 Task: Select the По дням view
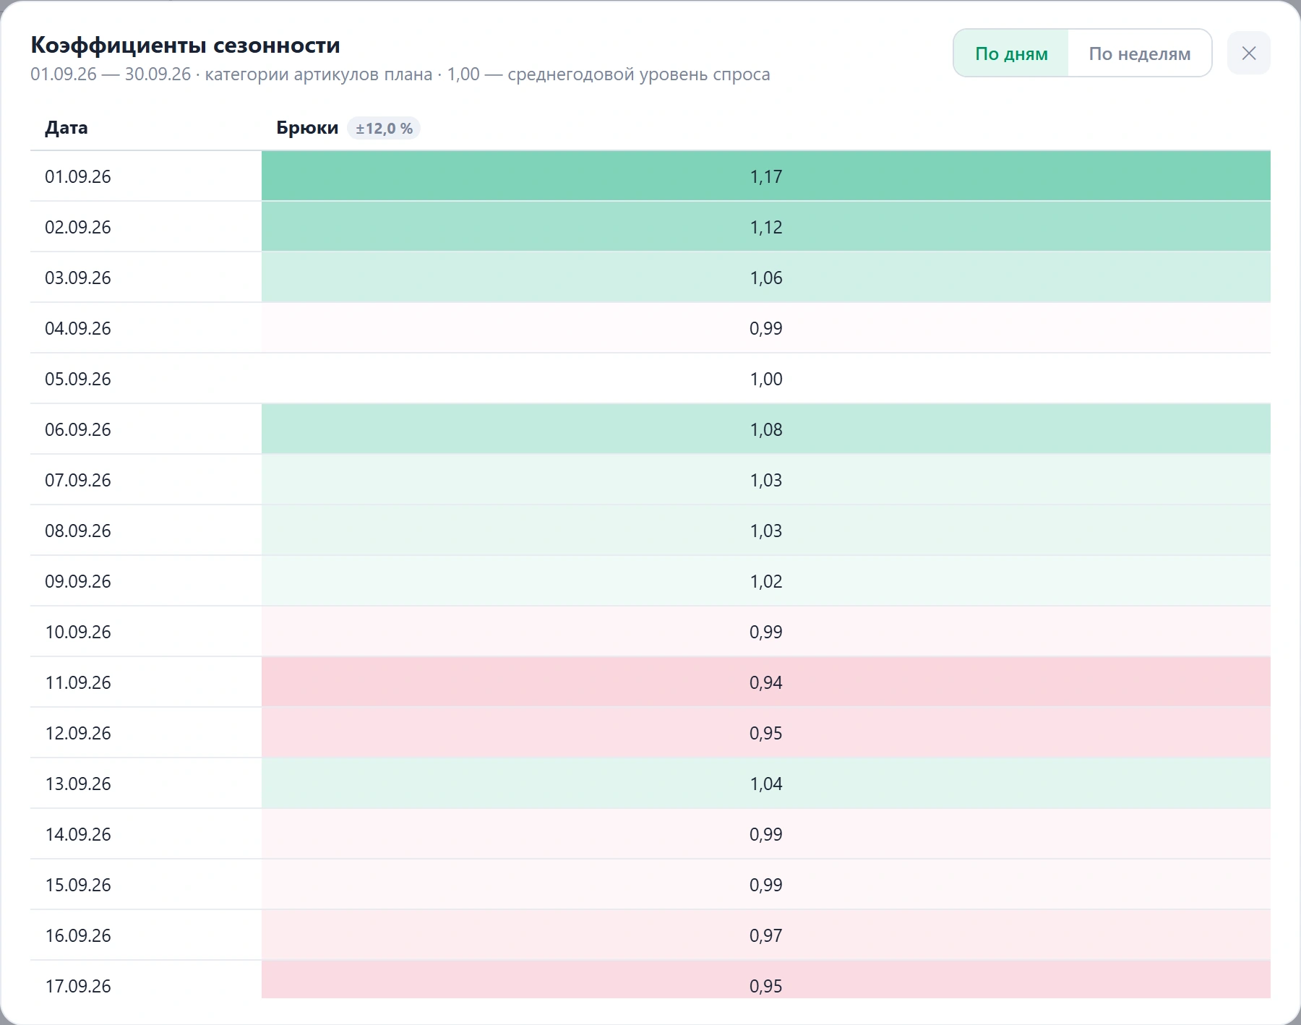tap(1011, 53)
